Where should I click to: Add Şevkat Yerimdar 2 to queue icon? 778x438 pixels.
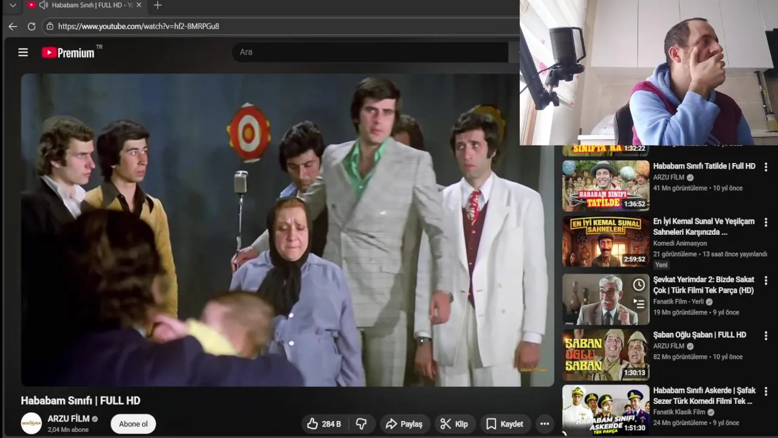pos(639,303)
